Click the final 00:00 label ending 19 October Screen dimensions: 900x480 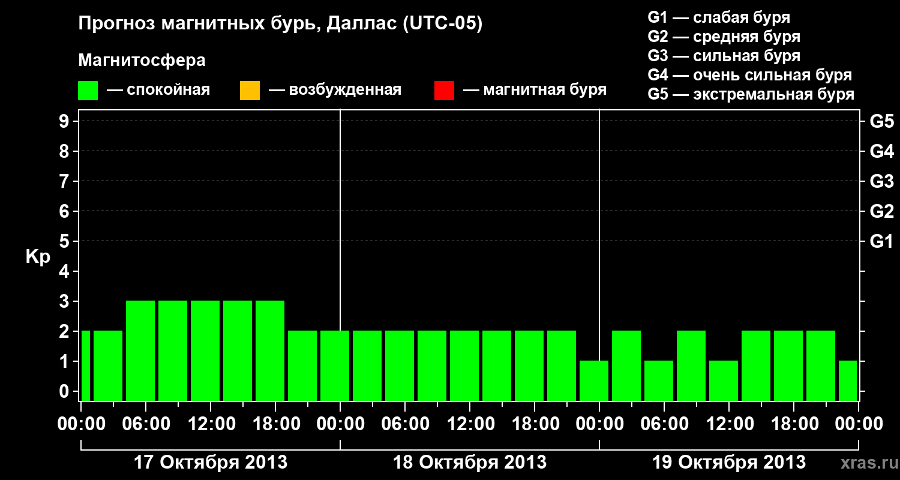tap(859, 424)
